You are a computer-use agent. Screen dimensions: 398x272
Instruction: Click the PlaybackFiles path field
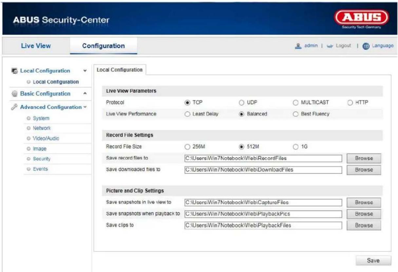point(263,225)
